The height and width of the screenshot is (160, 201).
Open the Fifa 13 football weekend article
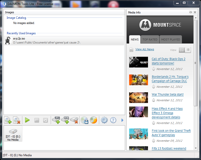coord(169,148)
